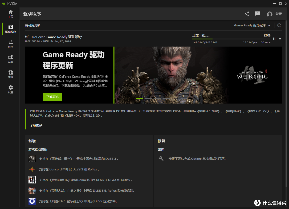Open the 兑换 redeem gift section

tap(10, 74)
